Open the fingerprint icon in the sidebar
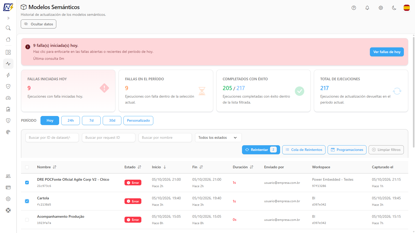The height and width of the screenshot is (233, 415). pos(8,132)
